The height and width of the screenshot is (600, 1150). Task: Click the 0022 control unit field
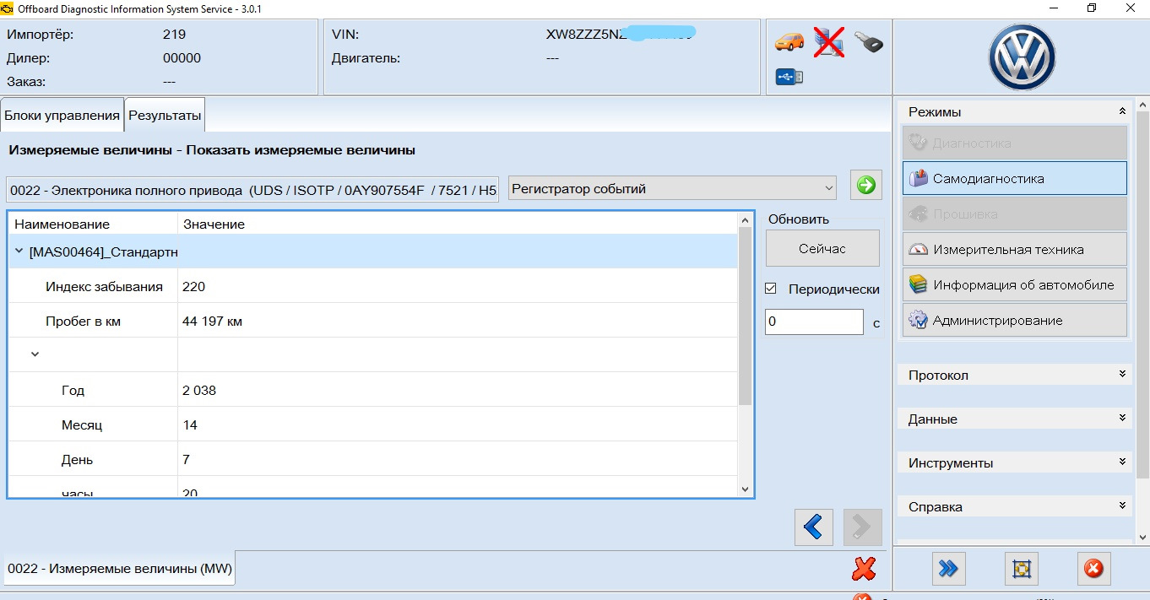[x=252, y=190]
